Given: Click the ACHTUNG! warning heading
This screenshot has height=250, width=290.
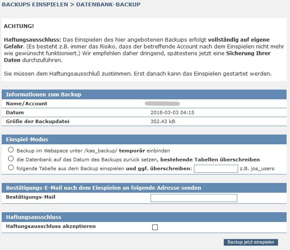Looking at the screenshot, I should tap(19, 26).
